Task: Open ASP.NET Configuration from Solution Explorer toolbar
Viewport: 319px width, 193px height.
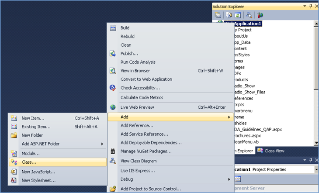Action: tap(260, 15)
